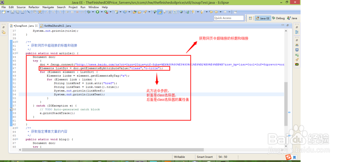Click the Print icon in toolbar
Screen dimensions: 349x162
22,12
